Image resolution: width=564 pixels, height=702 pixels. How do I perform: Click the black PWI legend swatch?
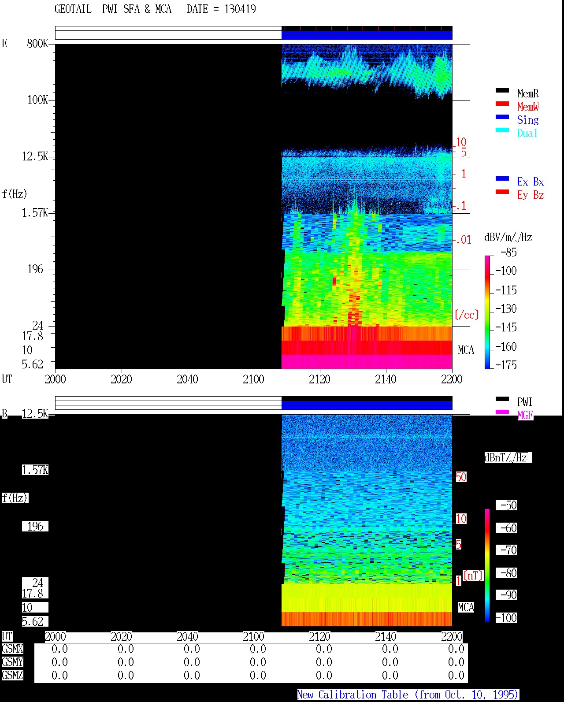[x=502, y=399]
